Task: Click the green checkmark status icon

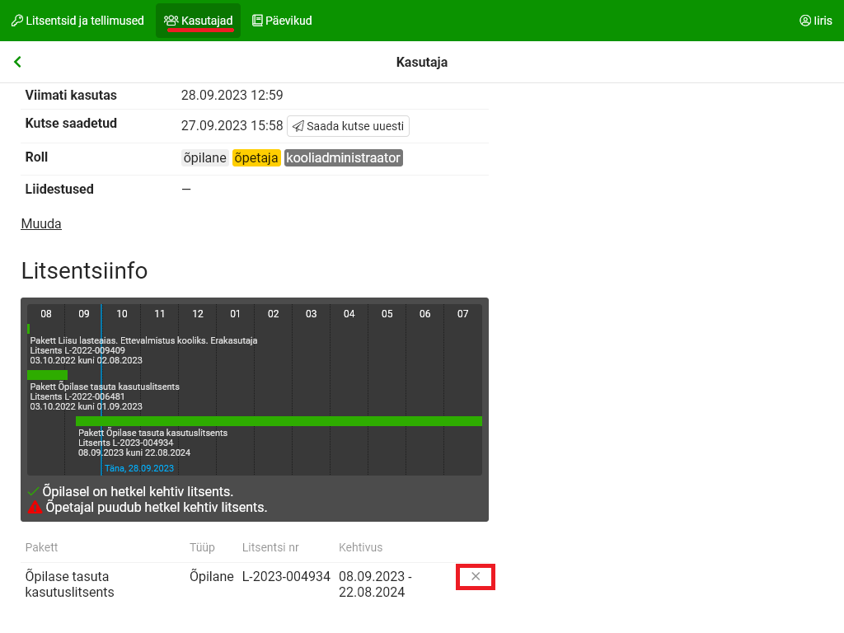Action: click(x=34, y=492)
